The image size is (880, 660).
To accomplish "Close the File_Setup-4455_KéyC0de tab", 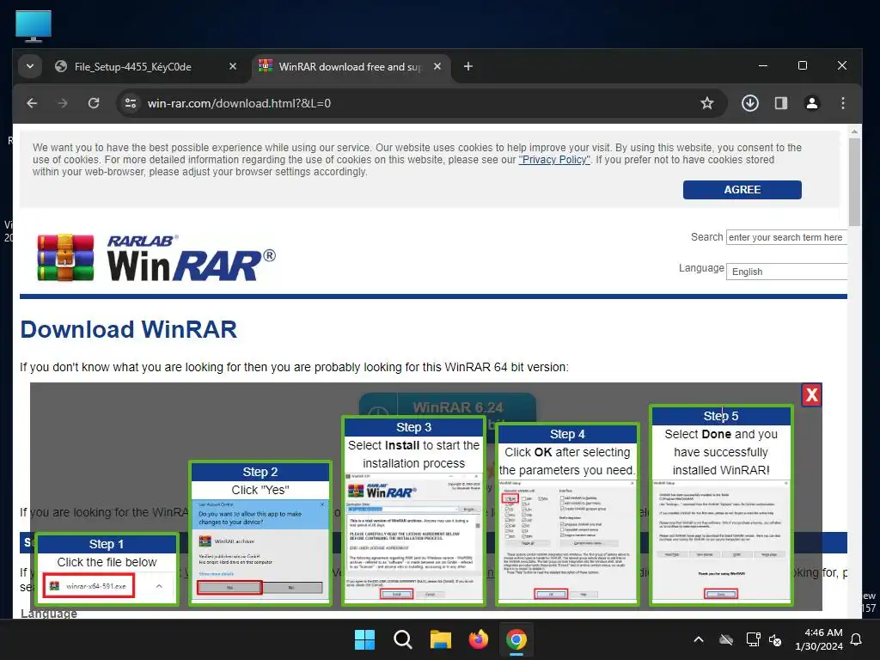I will 232,66.
